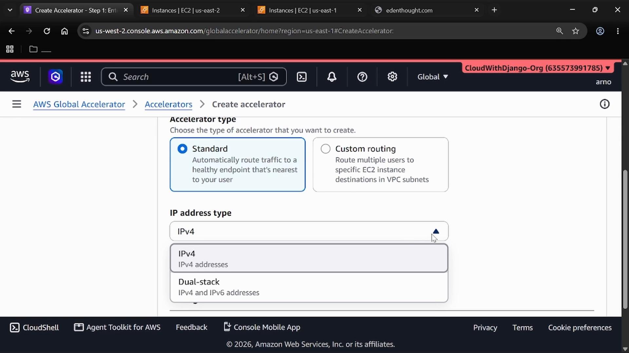Click the AWS logo home icon
Viewport: 629px width, 353px height.
click(x=20, y=77)
